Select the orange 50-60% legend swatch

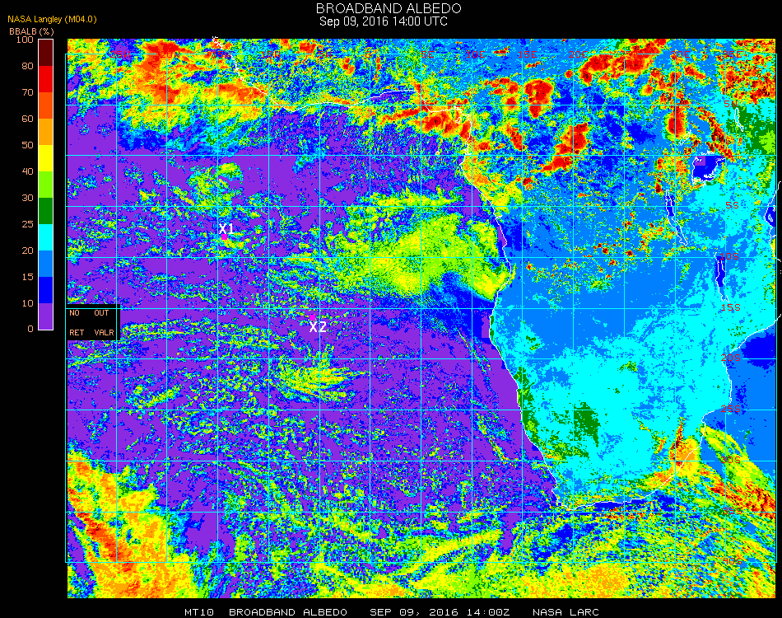click(x=46, y=132)
